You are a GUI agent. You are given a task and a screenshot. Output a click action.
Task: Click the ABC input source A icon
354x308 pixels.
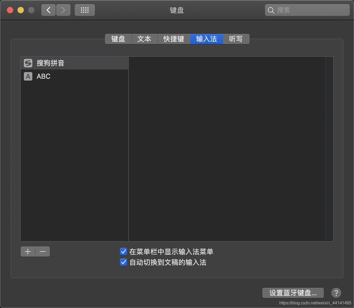[x=28, y=76]
